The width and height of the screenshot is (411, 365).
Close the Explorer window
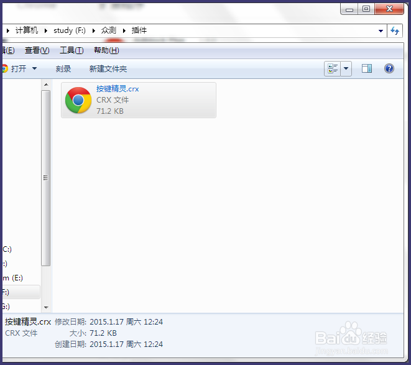click(x=389, y=9)
